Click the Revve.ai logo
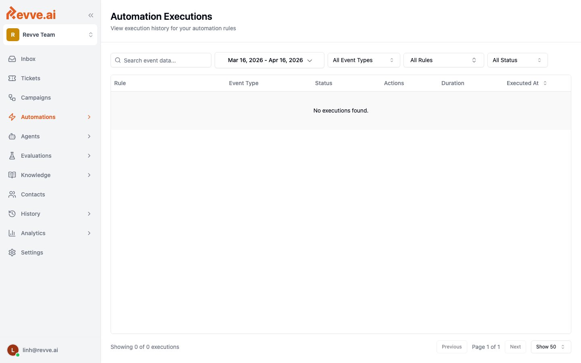The height and width of the screenshot is (363, 581). pos(31,13)
